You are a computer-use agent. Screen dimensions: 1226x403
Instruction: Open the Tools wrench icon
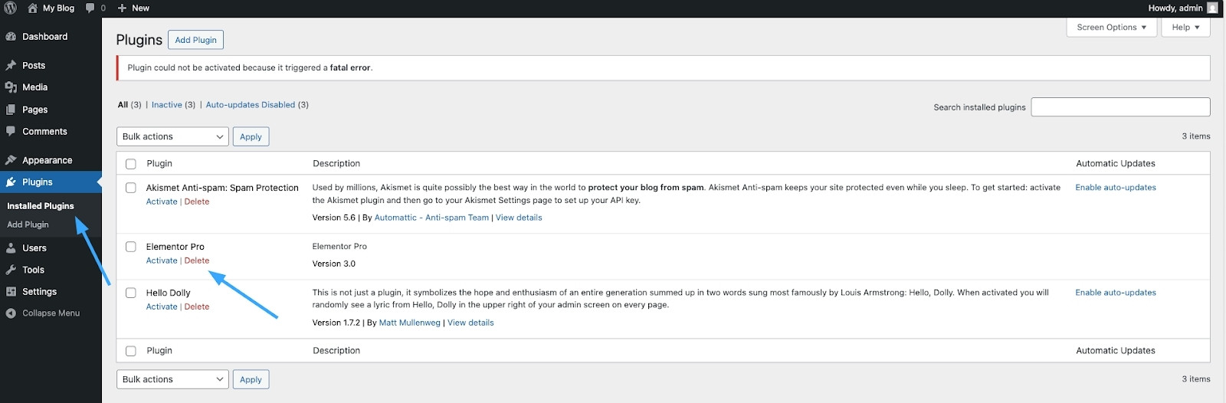(11, 270)
